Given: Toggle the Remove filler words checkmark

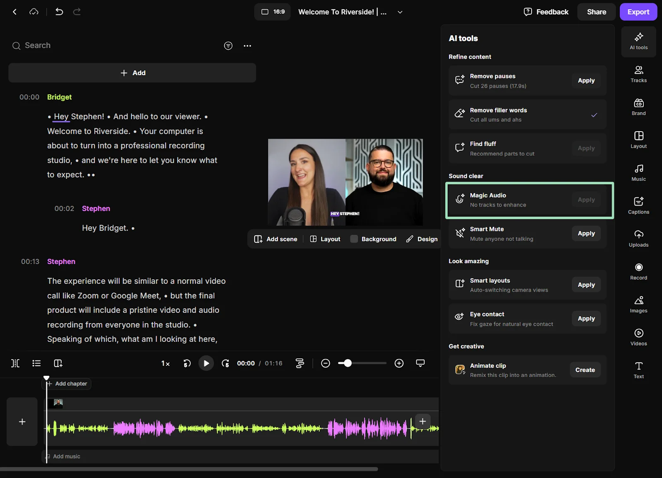Looking at the screenshot, I should click(x=594, y=115).
